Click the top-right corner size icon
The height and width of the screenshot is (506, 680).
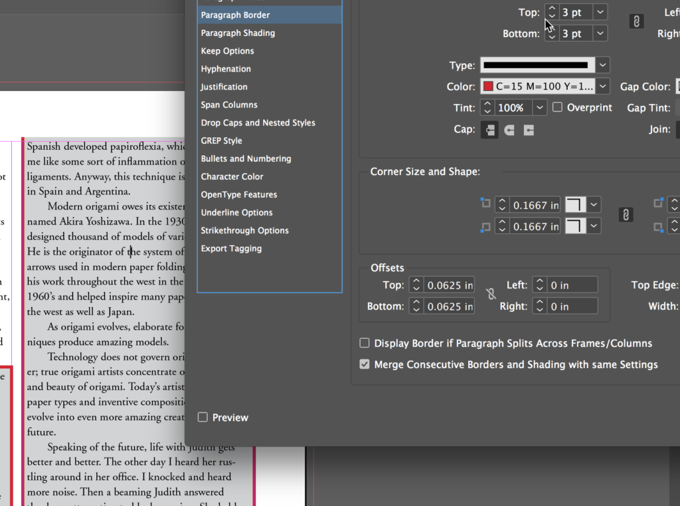pos(658,204)
